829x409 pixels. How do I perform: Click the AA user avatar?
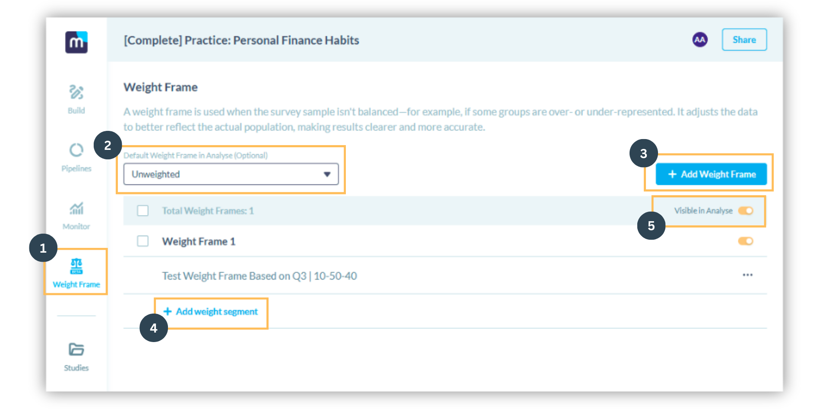(x=699, y=40)
